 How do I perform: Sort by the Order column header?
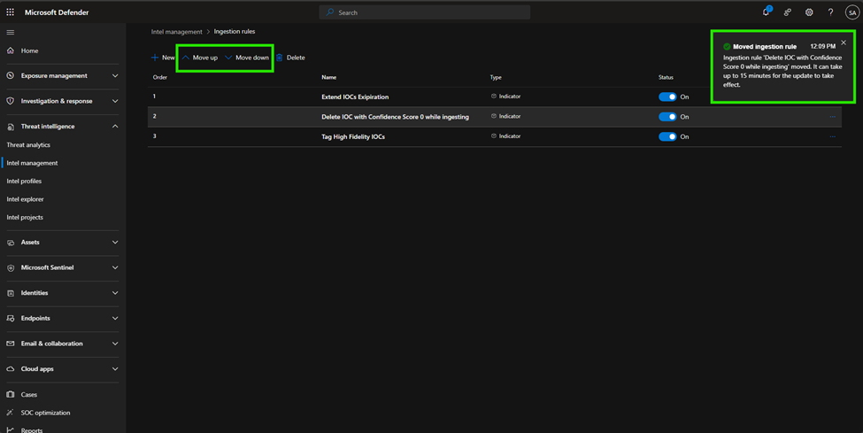[160, 77]
